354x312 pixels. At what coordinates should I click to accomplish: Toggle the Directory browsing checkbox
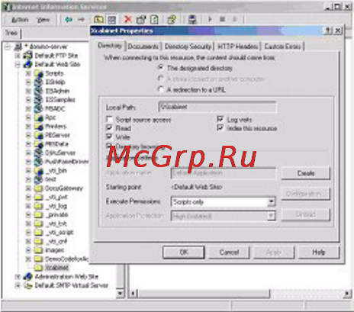109,146
